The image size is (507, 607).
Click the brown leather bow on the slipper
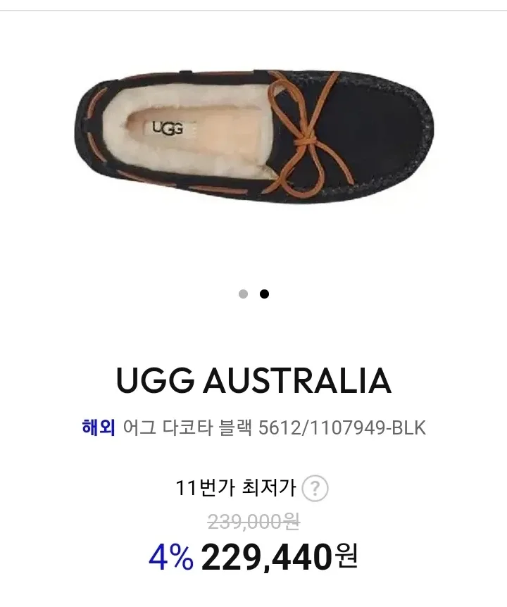point(306,135)
